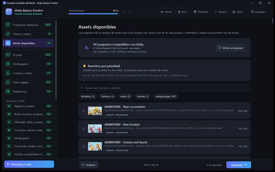
Task: Click the Paso 3 de 24 label
Action: tap(151, 165)
